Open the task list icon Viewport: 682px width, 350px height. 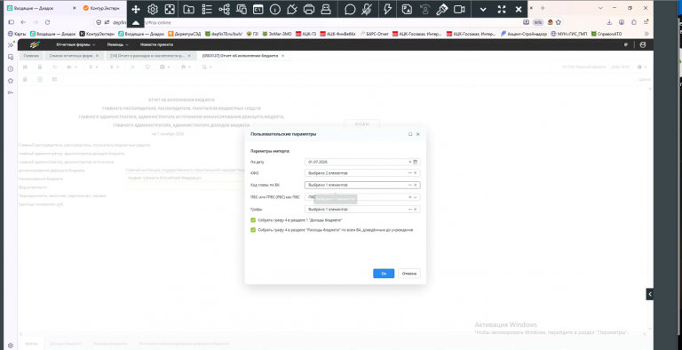[207, 9]
